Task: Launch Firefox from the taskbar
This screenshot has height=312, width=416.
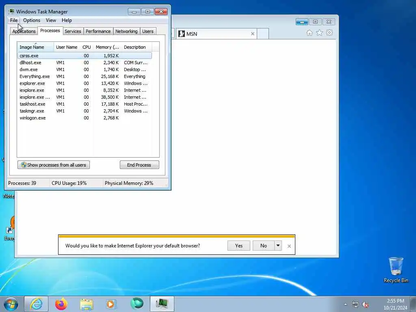Action: [61, 304]
